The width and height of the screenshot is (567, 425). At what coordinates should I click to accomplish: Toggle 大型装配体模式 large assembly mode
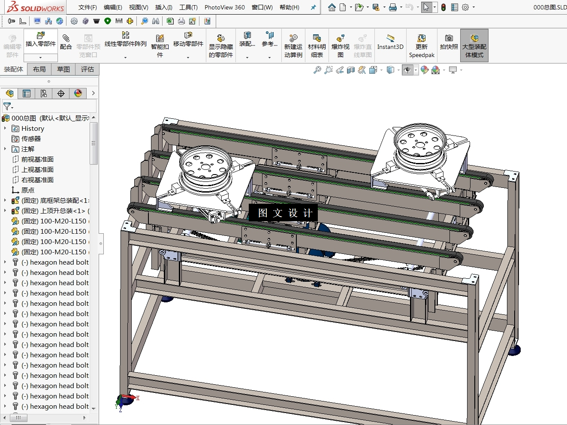pyautogui.click(x=474, y=45)
